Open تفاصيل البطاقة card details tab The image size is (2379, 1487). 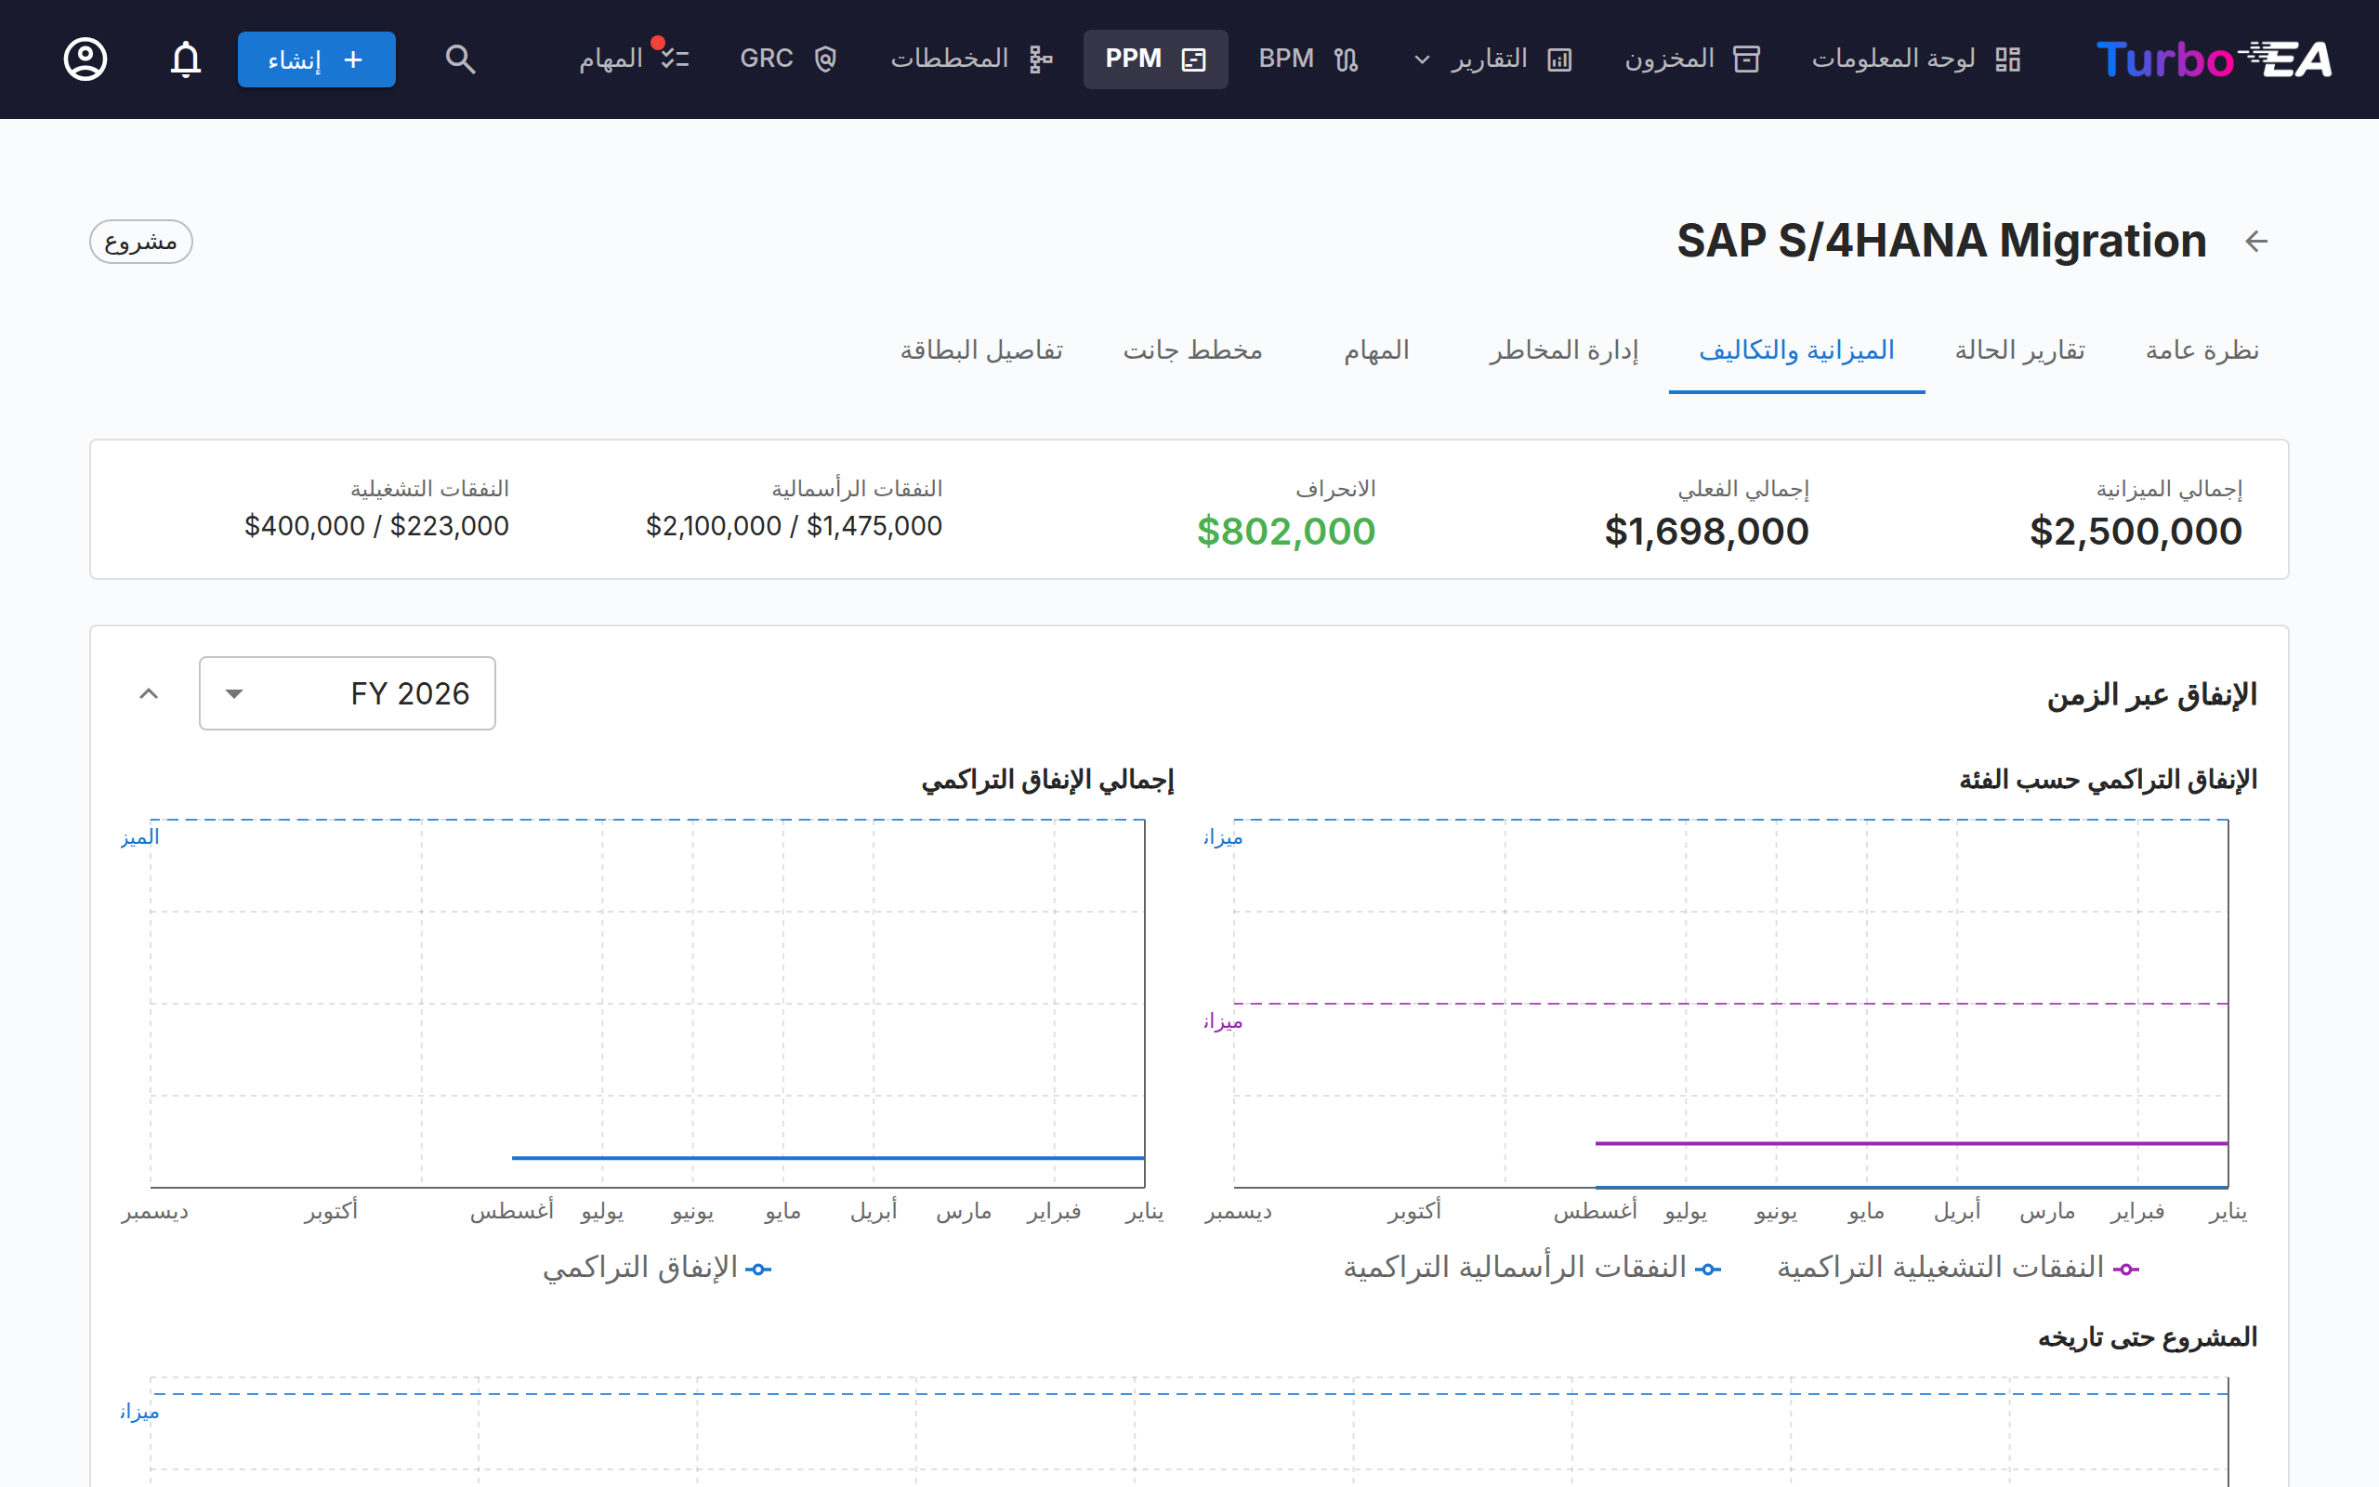pos(981,350)
